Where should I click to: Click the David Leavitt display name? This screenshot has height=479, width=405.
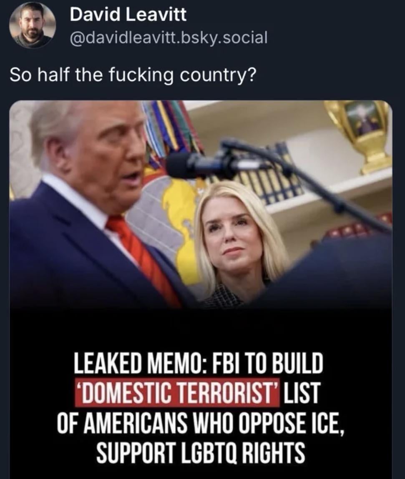(128, 15)
